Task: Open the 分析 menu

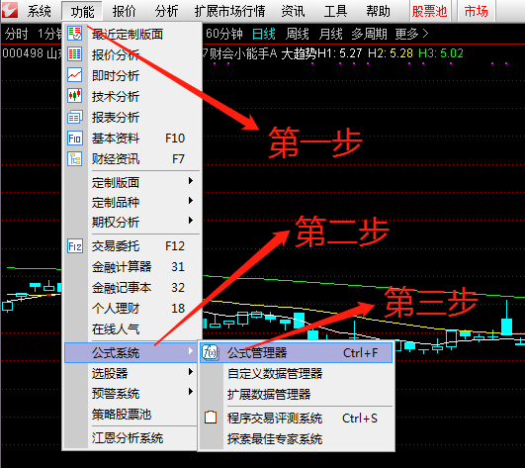Action: 166,12
